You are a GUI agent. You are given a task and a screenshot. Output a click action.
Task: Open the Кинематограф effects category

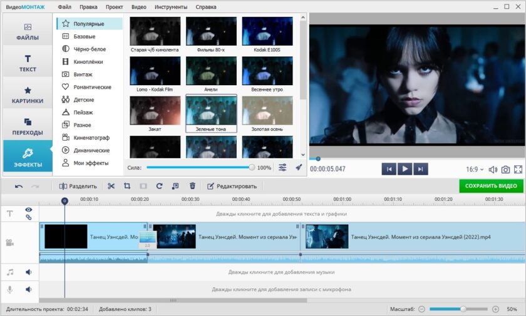[91, 138]
